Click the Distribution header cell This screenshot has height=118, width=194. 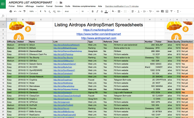click(x=187, y=41)
